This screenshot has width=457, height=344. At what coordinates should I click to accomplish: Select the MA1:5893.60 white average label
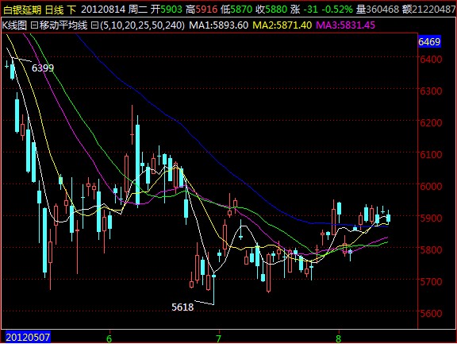[219, 25]
